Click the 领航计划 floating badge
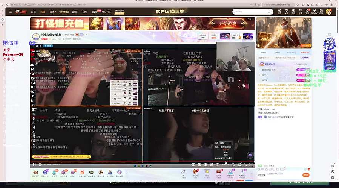This screenshot has width=339, height=188. pyautogui.click(x=329, y=44)
